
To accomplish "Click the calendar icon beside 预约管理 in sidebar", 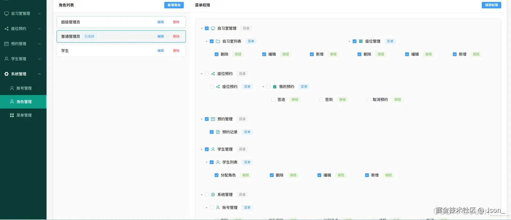I will (6, 44).
